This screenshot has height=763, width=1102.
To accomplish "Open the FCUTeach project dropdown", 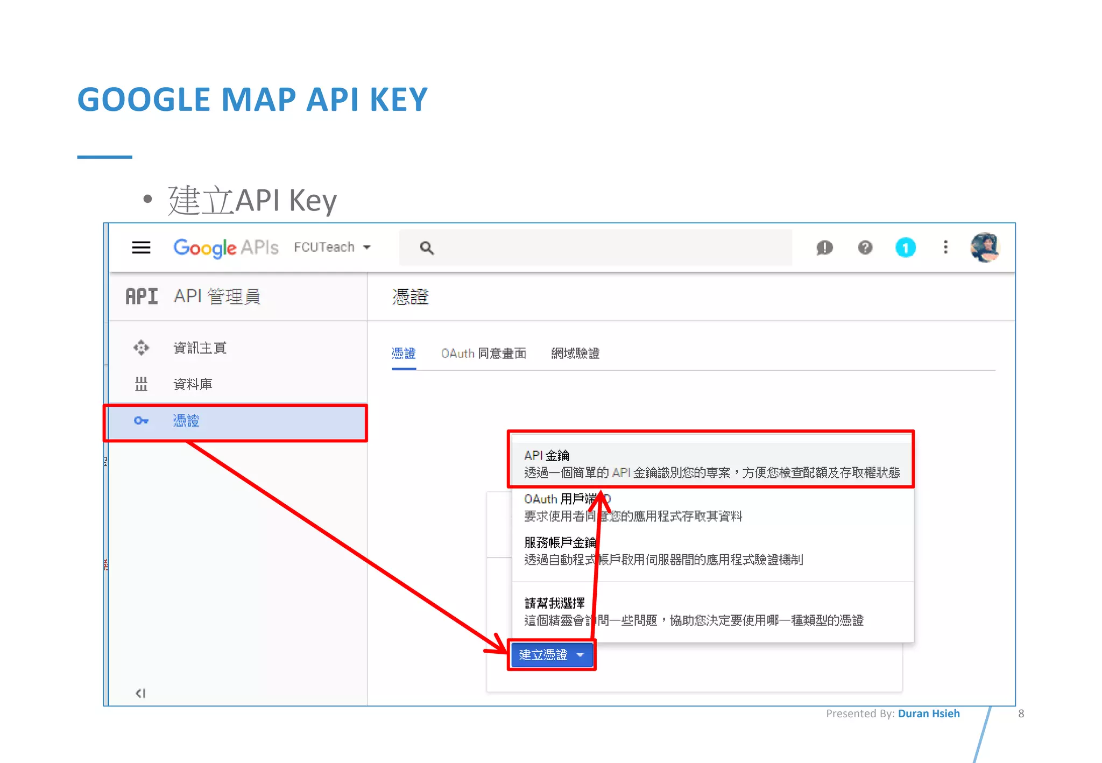I will [333, 247].
